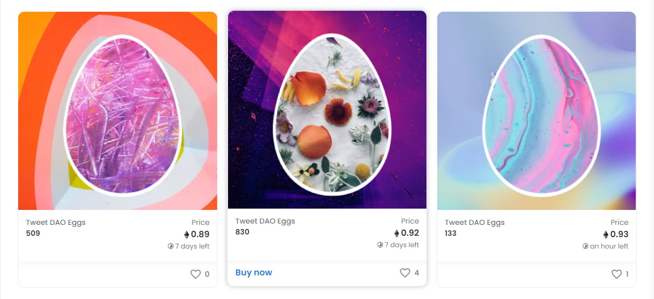The width and height of the screenshot is (654, 299).
Task: Open Tweet DAO Eggs link on card 830
Action: [265, 221]
